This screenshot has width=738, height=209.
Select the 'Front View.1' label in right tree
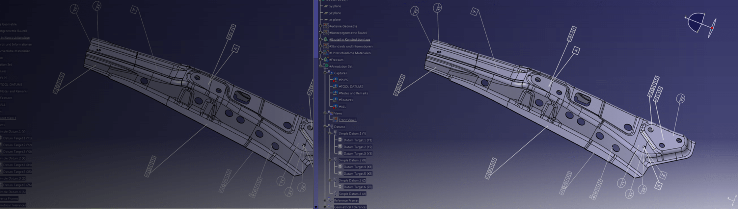click(x=348, y=120)
